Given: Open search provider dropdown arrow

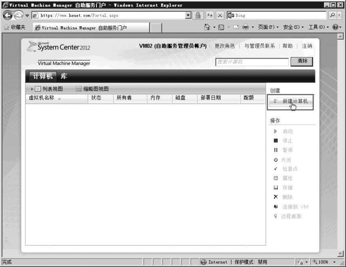Looking at the screenshot, I should click(x=340, y=15).
